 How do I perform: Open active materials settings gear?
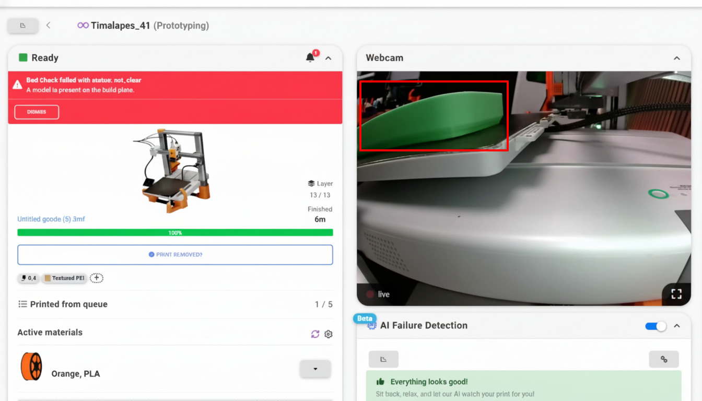tap(329, 334)
